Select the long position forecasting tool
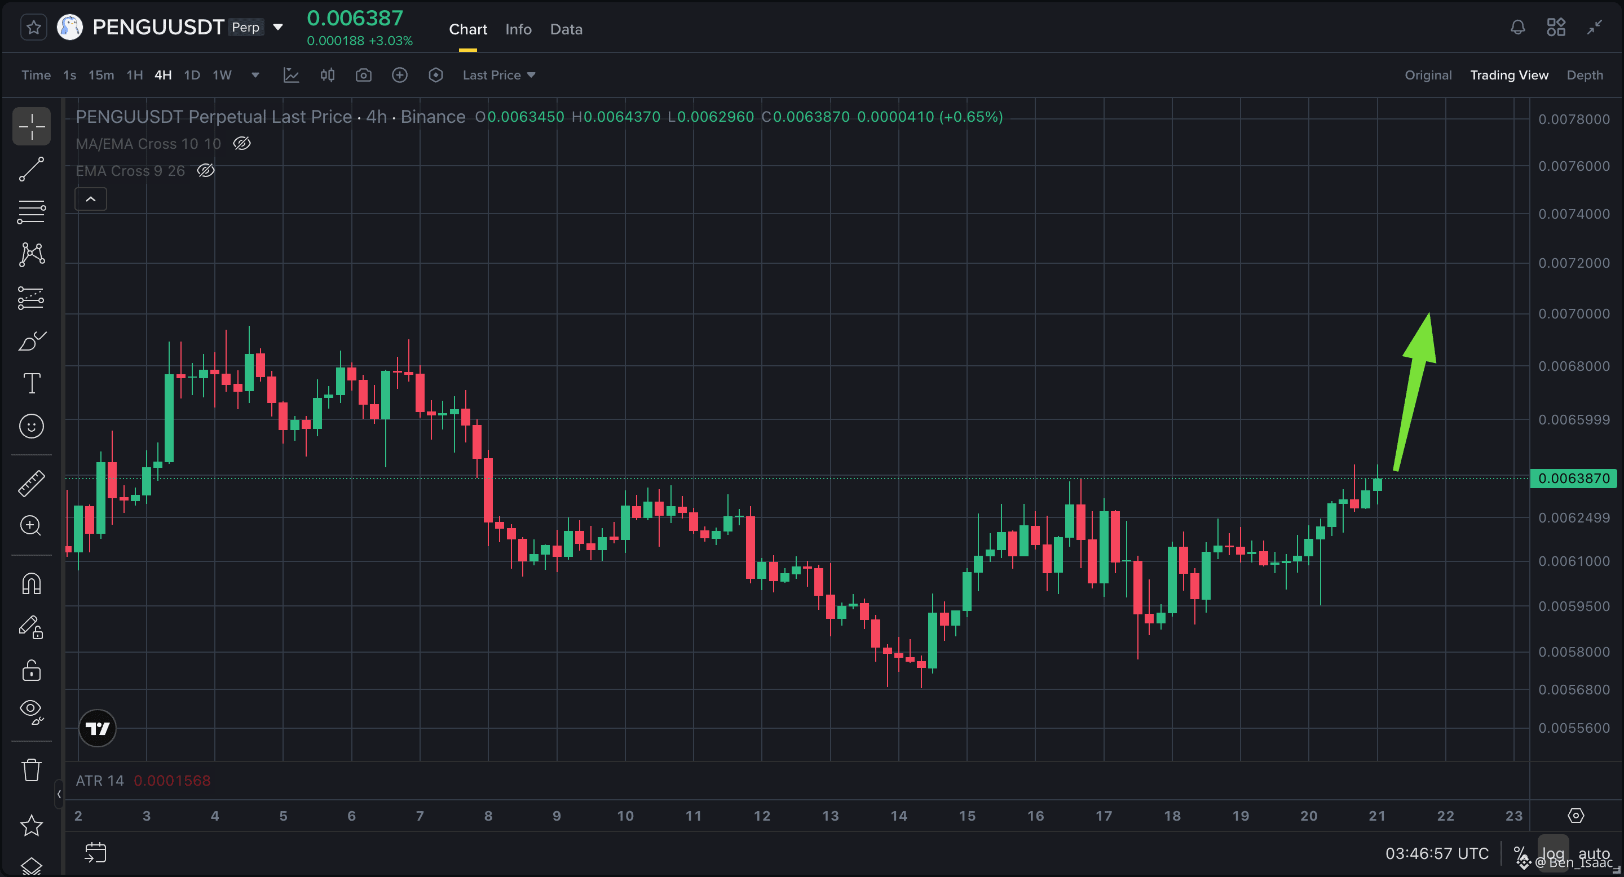 tap(32, 298)
